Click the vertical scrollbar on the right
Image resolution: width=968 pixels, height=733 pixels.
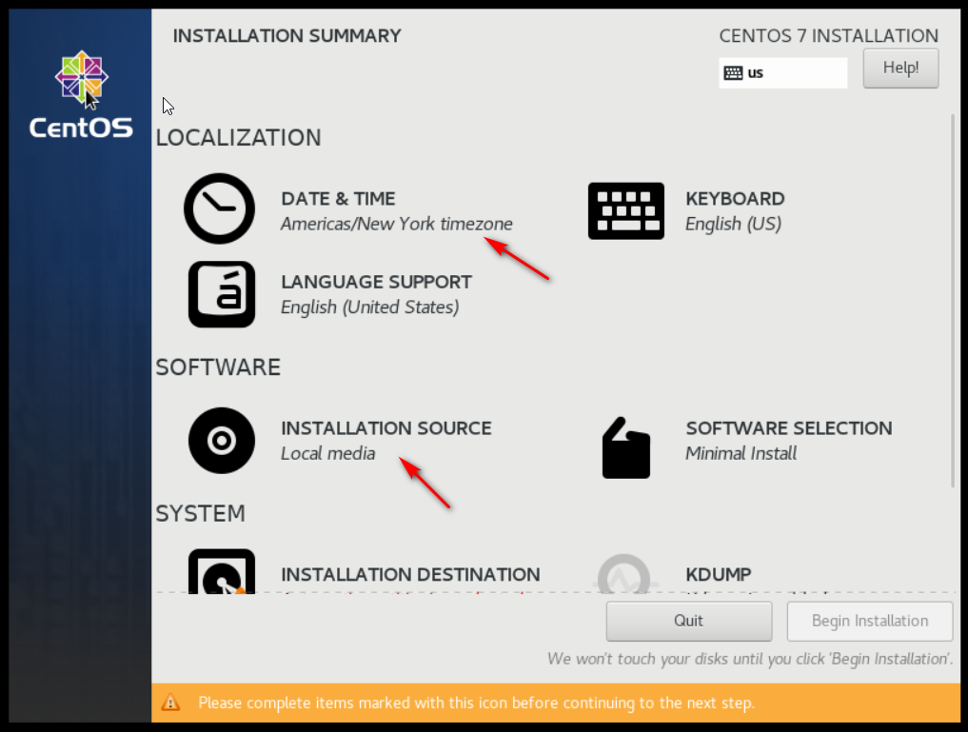click(953, 301)
